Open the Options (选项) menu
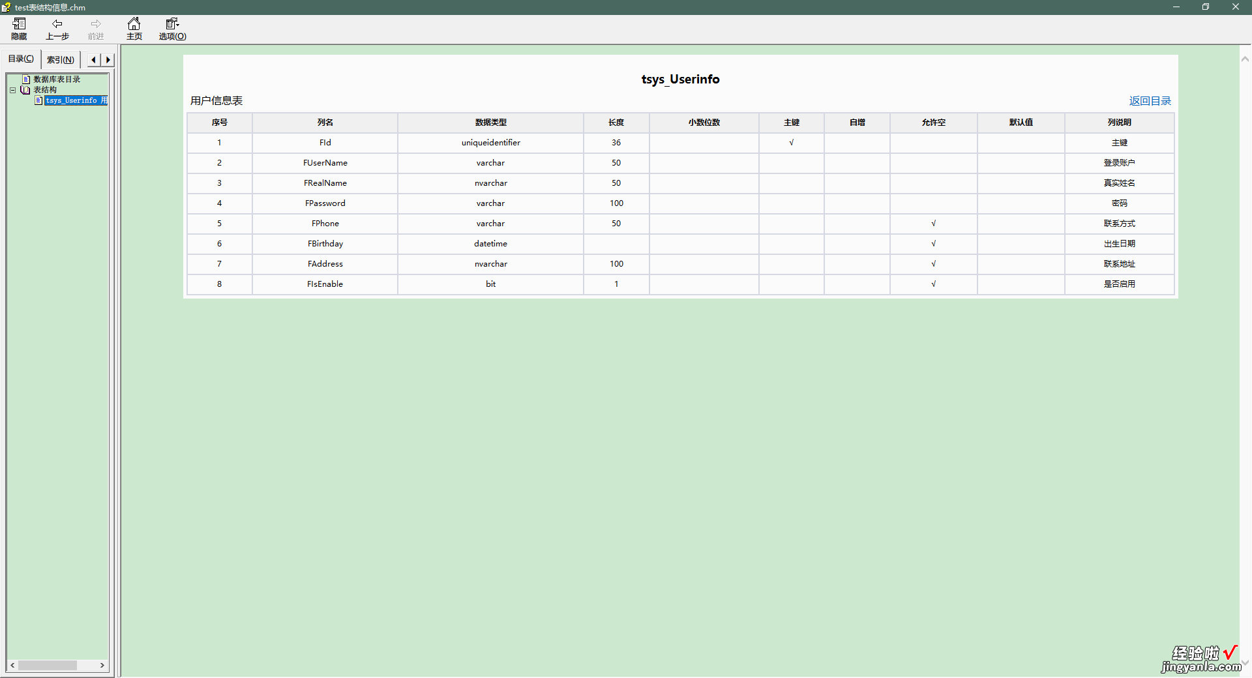Viewport: 1252px width, 678px height. pyautogui.click(x=173, y=29)
